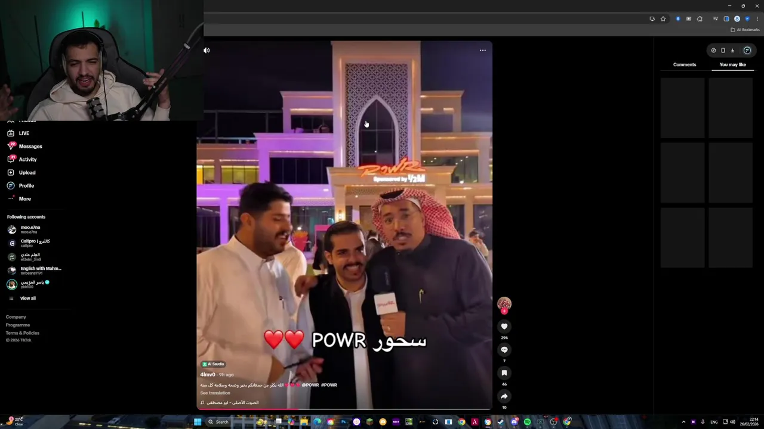Open Photoshop from the taskbar
This screenshot has width=764, height=429.
(x=343, y=422)
